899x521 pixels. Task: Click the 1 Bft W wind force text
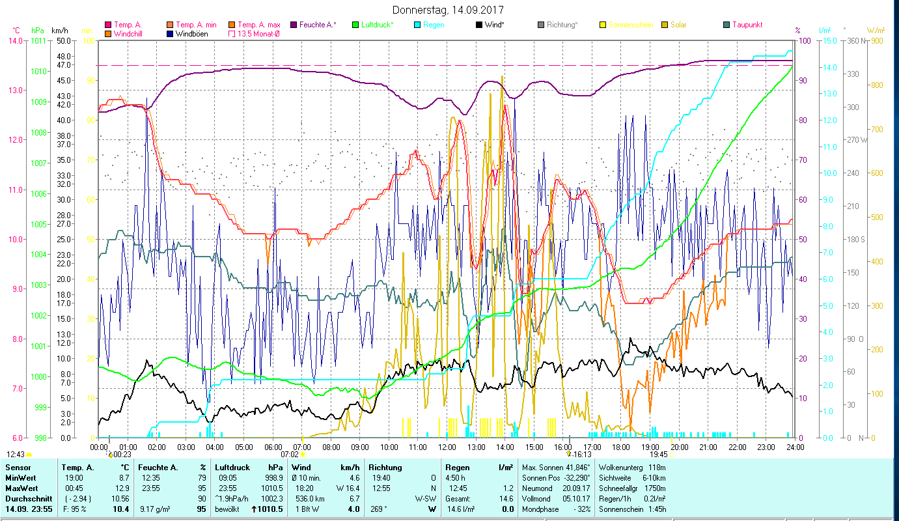(x=306, y=509)
